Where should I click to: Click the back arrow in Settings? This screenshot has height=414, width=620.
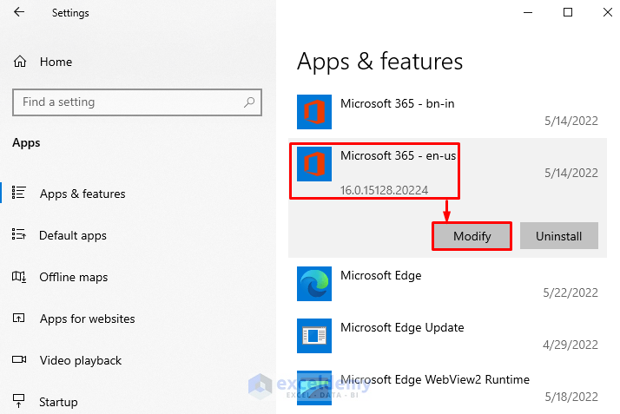[x=19, y=13]
